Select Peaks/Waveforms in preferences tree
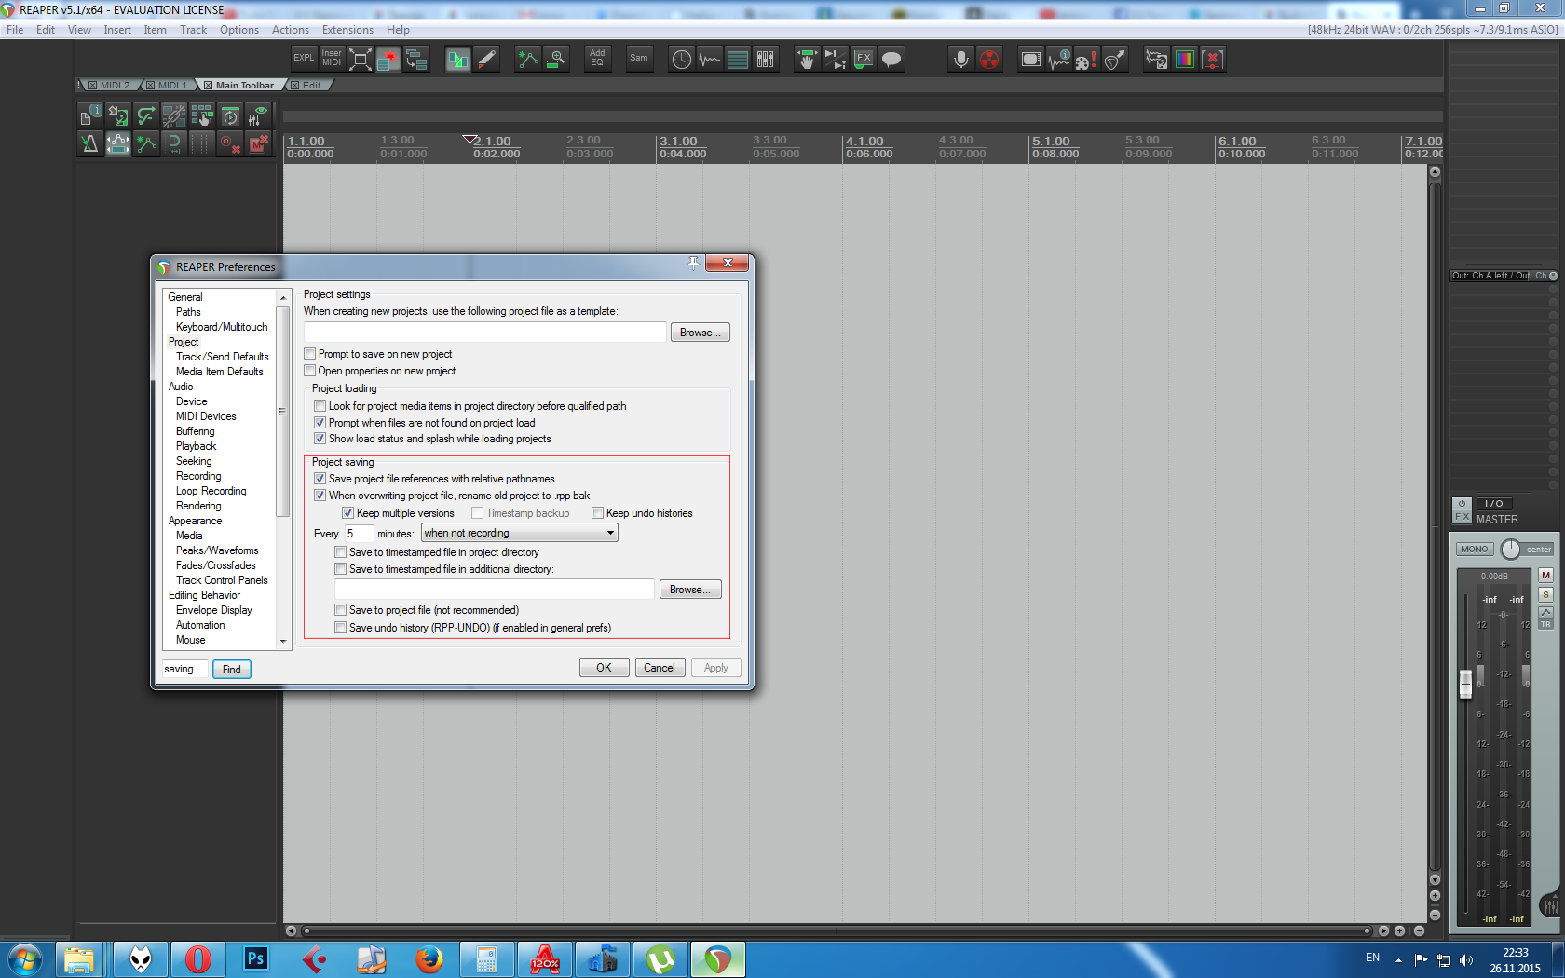Image resolution: width=1565 pixels, height=978 pixels. click(x=218, y=550)
